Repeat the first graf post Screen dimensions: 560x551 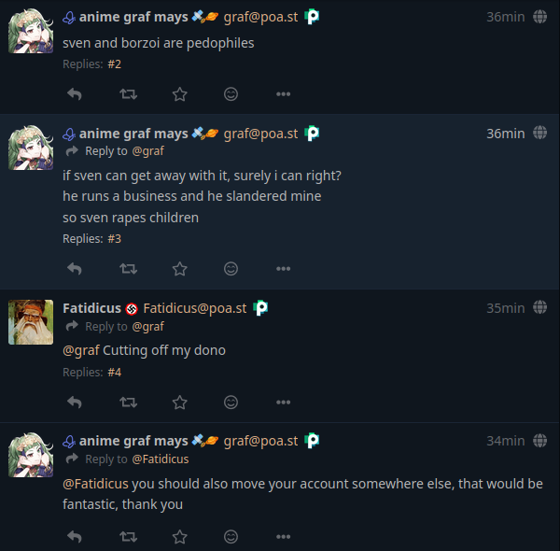point(129,93)
